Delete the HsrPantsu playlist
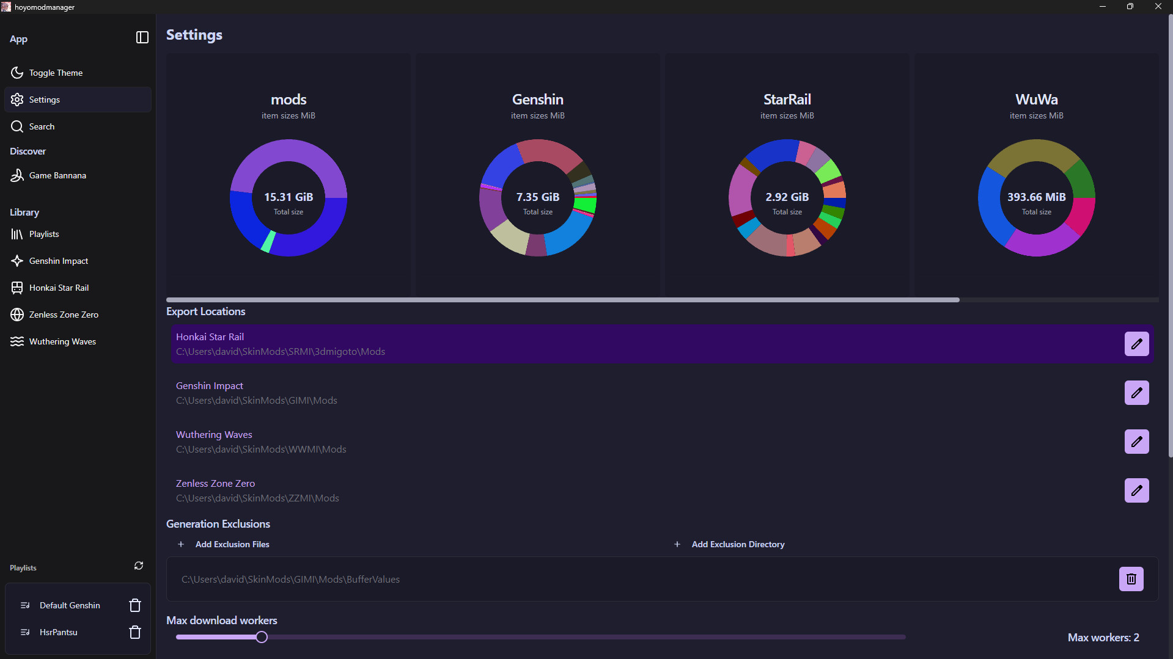1173x659 pixels. tap(135, 632)
